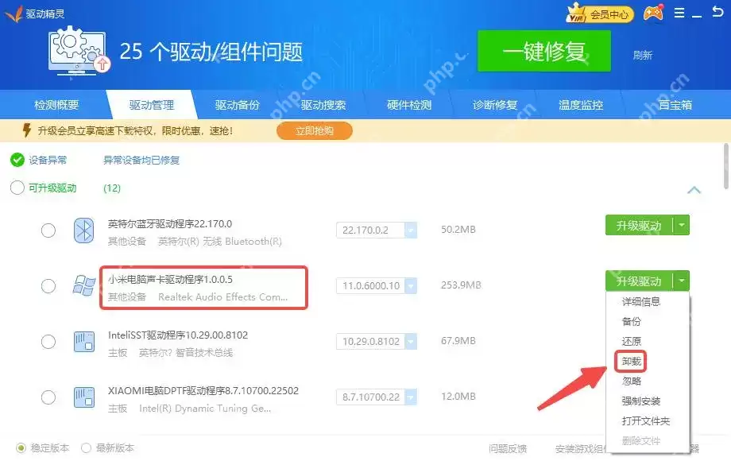Click the 小米电脑声卡驱动程序1.0.0.5 name

pos(170,279)
